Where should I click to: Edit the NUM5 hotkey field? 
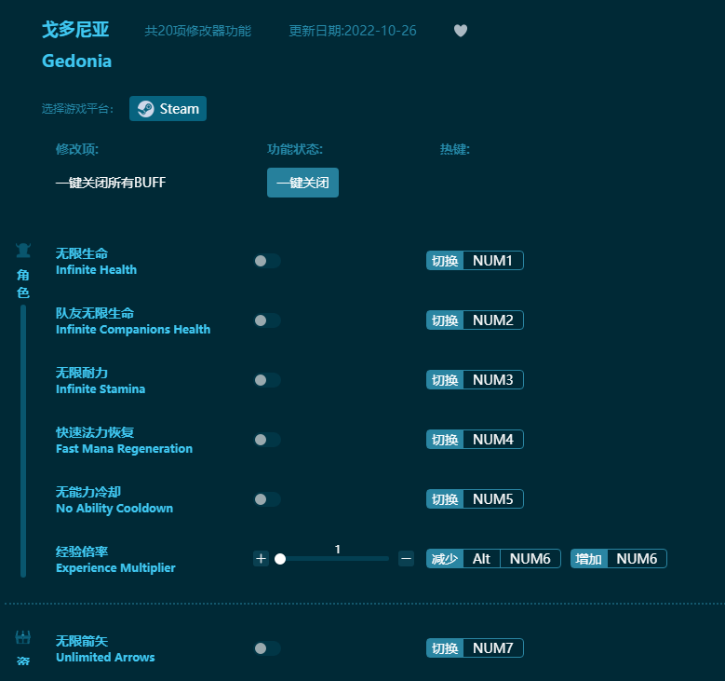(x=493, y=499)
